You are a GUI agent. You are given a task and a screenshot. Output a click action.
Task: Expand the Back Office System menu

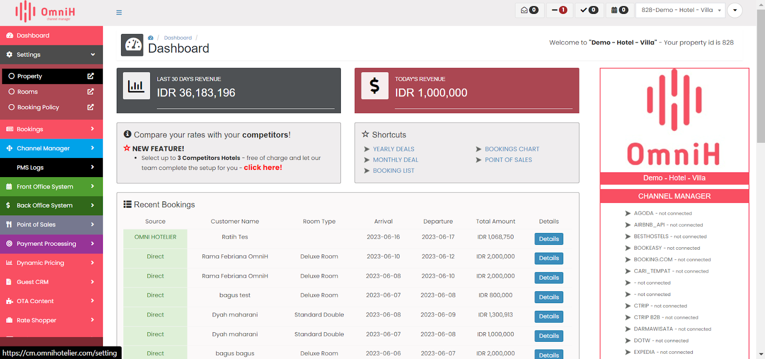(x=51, y=205)
